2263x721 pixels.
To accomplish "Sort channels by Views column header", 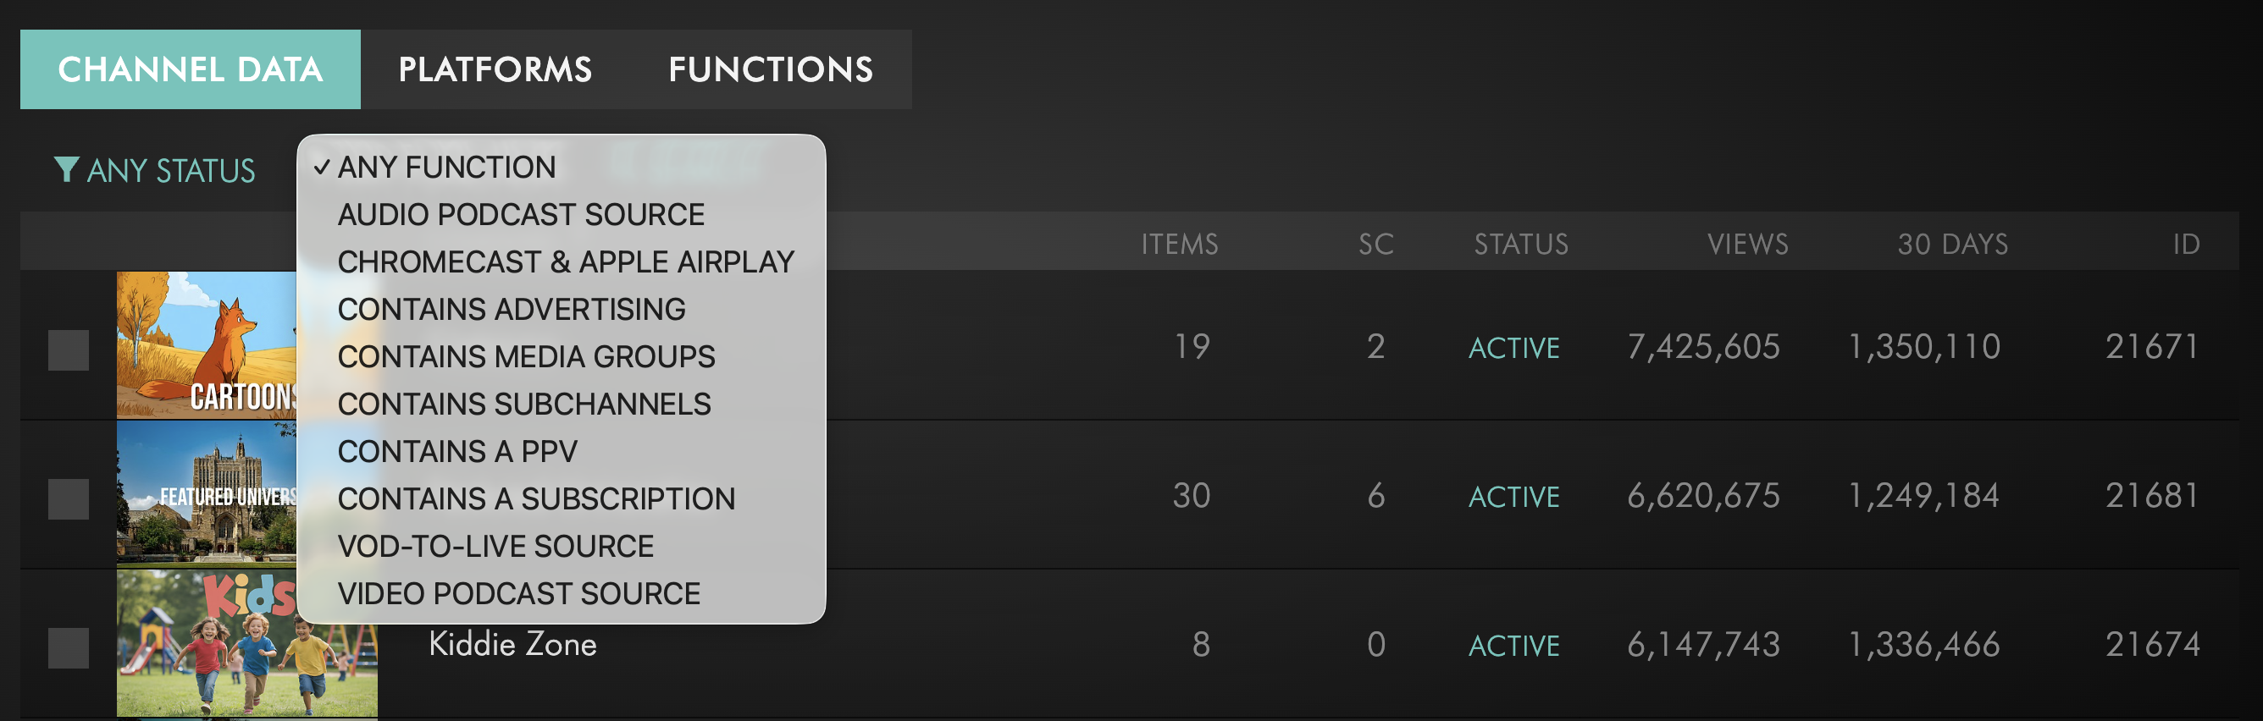I will (x=1746, y=243).
